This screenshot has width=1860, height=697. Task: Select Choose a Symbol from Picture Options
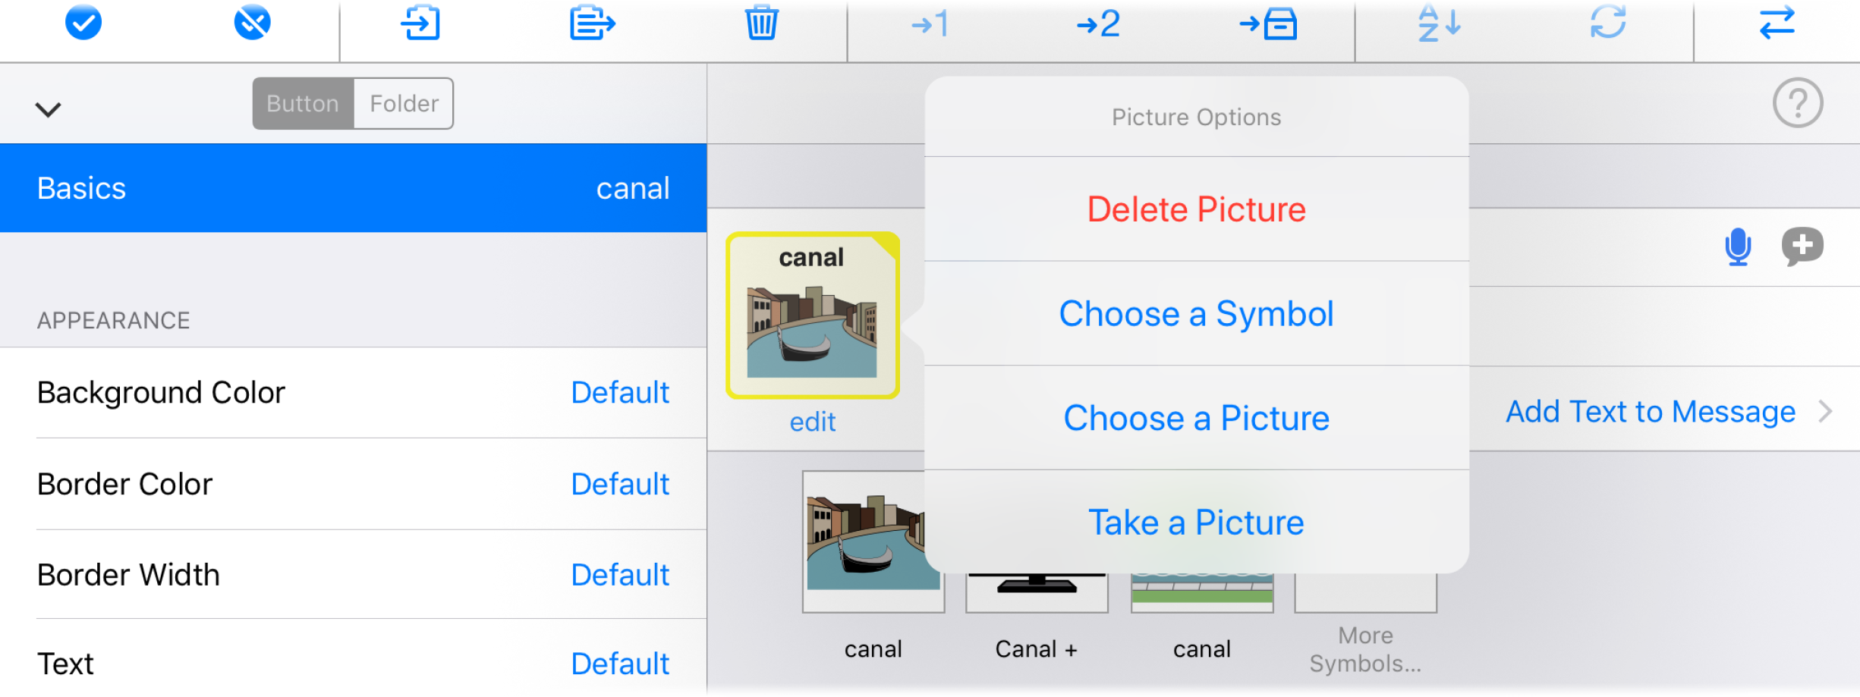(1196, 312)
